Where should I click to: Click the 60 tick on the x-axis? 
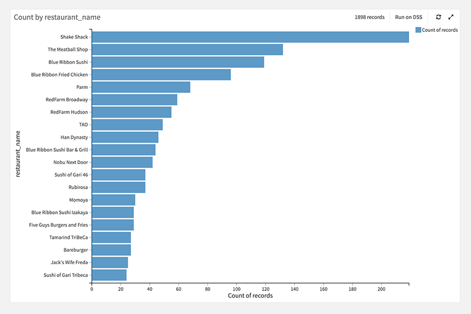click(179, 289)
